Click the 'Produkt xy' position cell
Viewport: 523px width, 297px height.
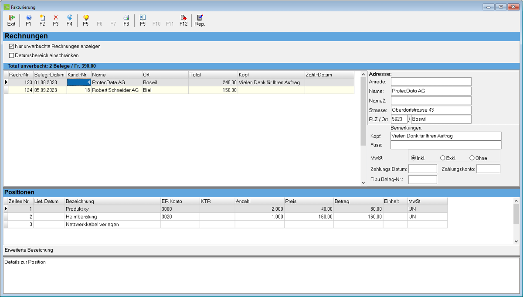point(112,209)
